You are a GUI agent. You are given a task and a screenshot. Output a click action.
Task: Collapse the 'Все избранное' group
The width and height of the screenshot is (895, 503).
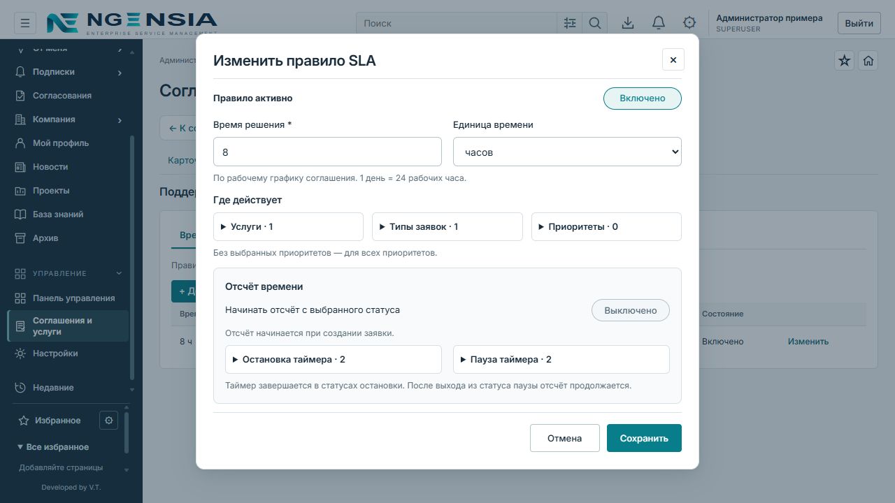tap(54, 447)
